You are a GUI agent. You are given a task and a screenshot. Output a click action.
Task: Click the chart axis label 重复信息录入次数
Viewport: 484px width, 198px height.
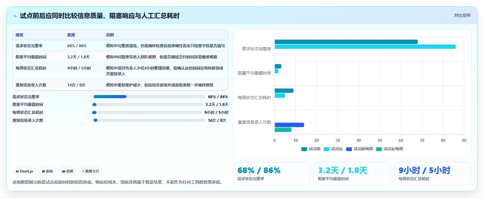pos(254,122)
